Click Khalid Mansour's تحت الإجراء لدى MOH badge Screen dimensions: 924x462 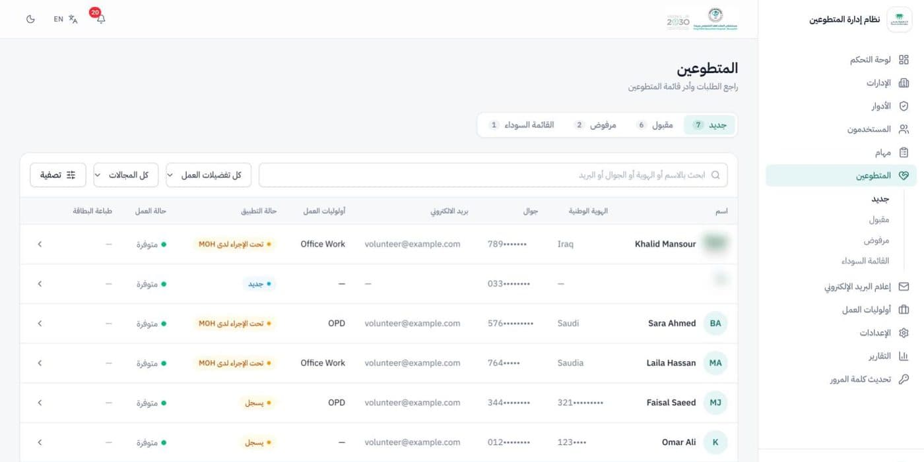(x=235, y=244)
